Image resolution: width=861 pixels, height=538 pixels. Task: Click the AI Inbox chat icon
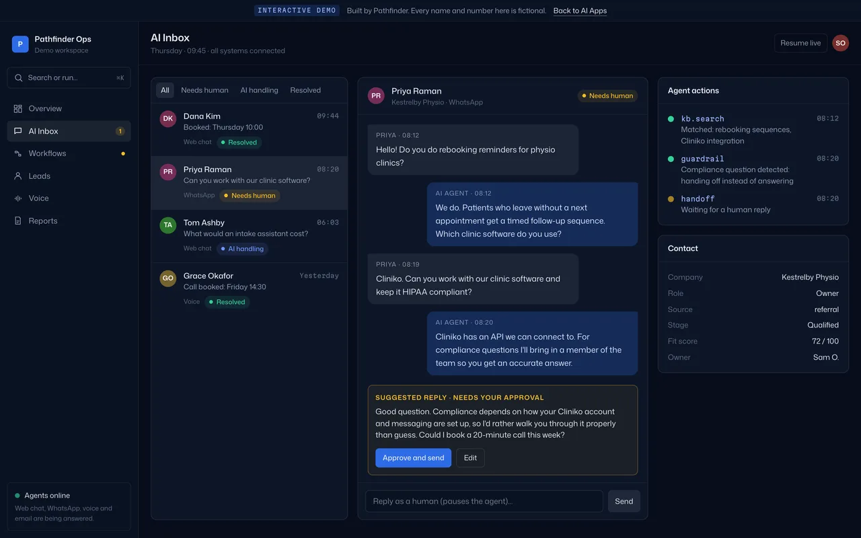coord(18,131)
